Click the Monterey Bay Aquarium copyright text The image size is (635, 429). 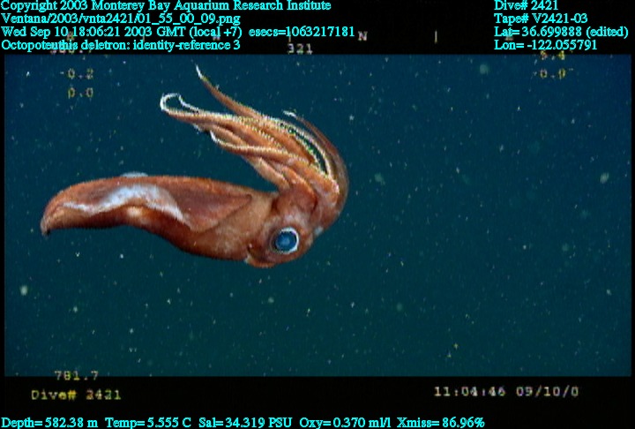tap(166, 5)
